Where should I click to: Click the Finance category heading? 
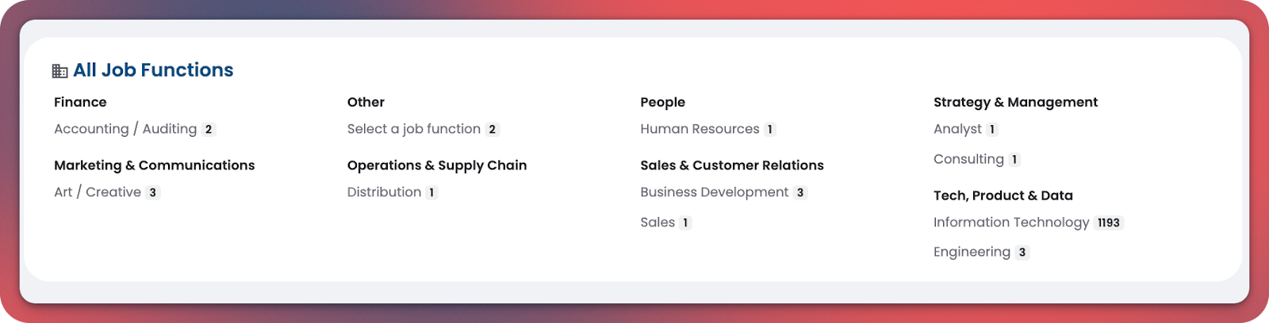point(80,102)
